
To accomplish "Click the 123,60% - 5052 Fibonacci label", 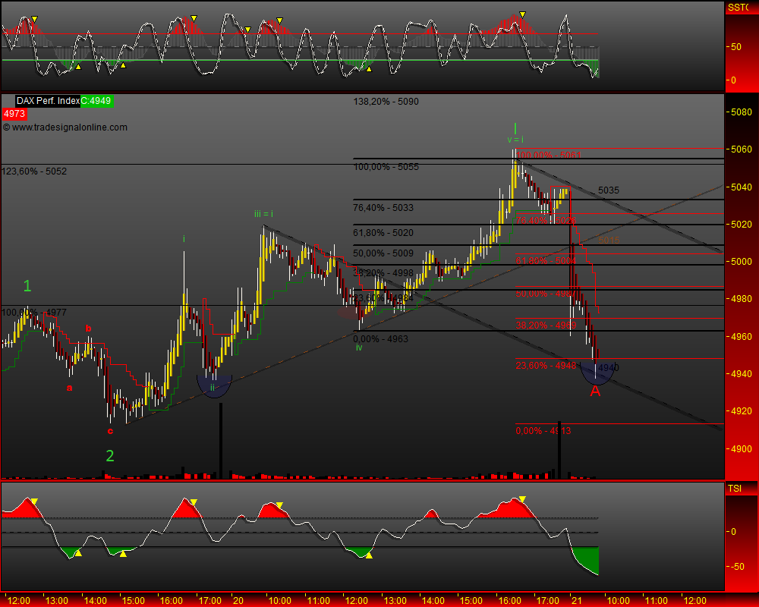I will 34,171.
